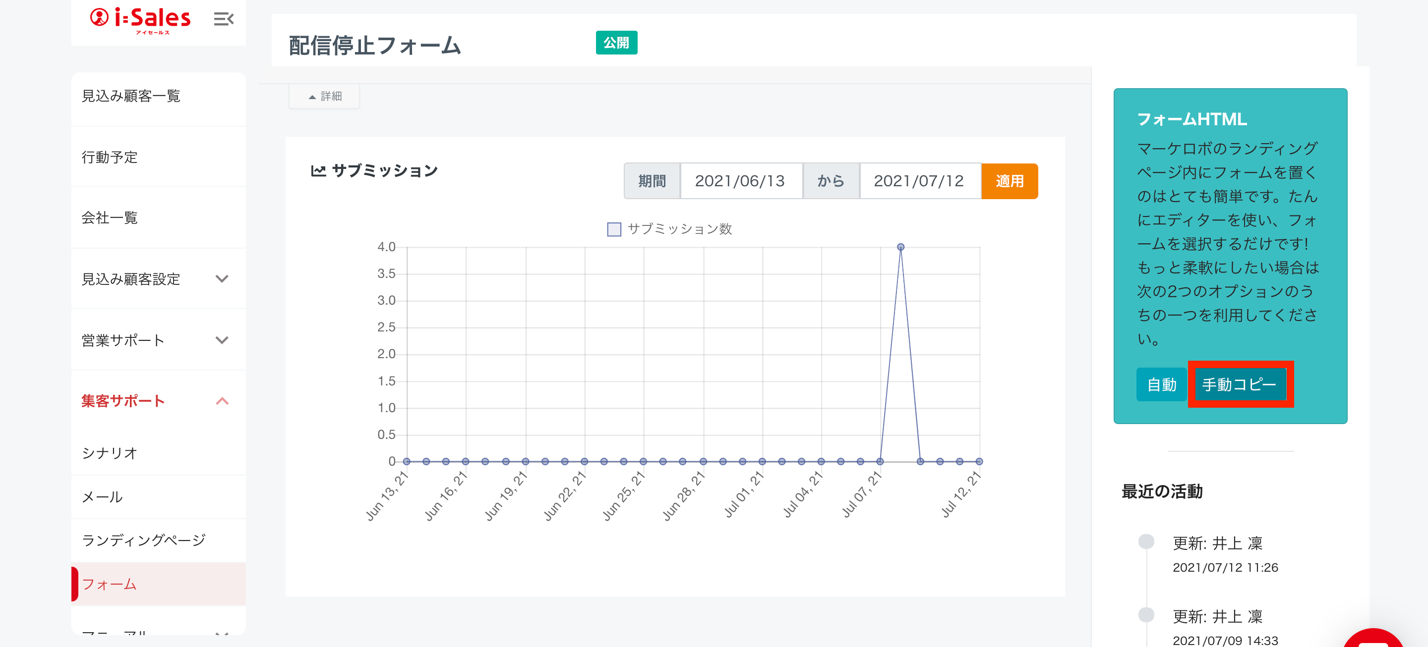Click the i-Sales logo

click(140, 19)
